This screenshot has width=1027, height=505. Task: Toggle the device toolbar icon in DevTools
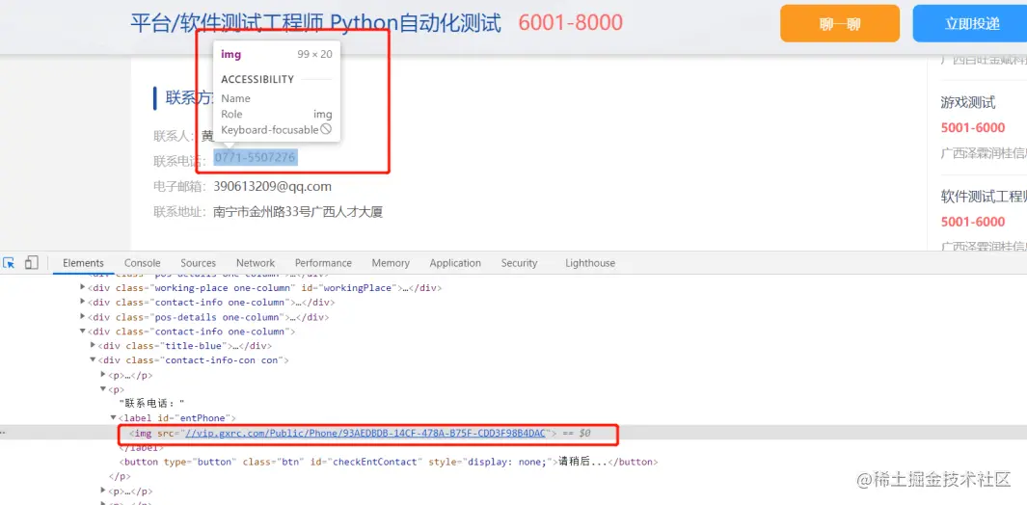coord(31,263)
